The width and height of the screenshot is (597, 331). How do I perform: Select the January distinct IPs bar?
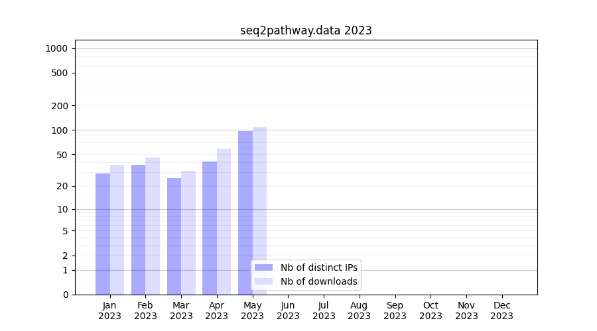tap(103, 234)
